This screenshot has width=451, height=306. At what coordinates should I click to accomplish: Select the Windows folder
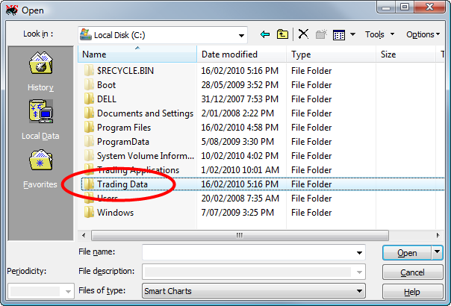coord(115,213)
